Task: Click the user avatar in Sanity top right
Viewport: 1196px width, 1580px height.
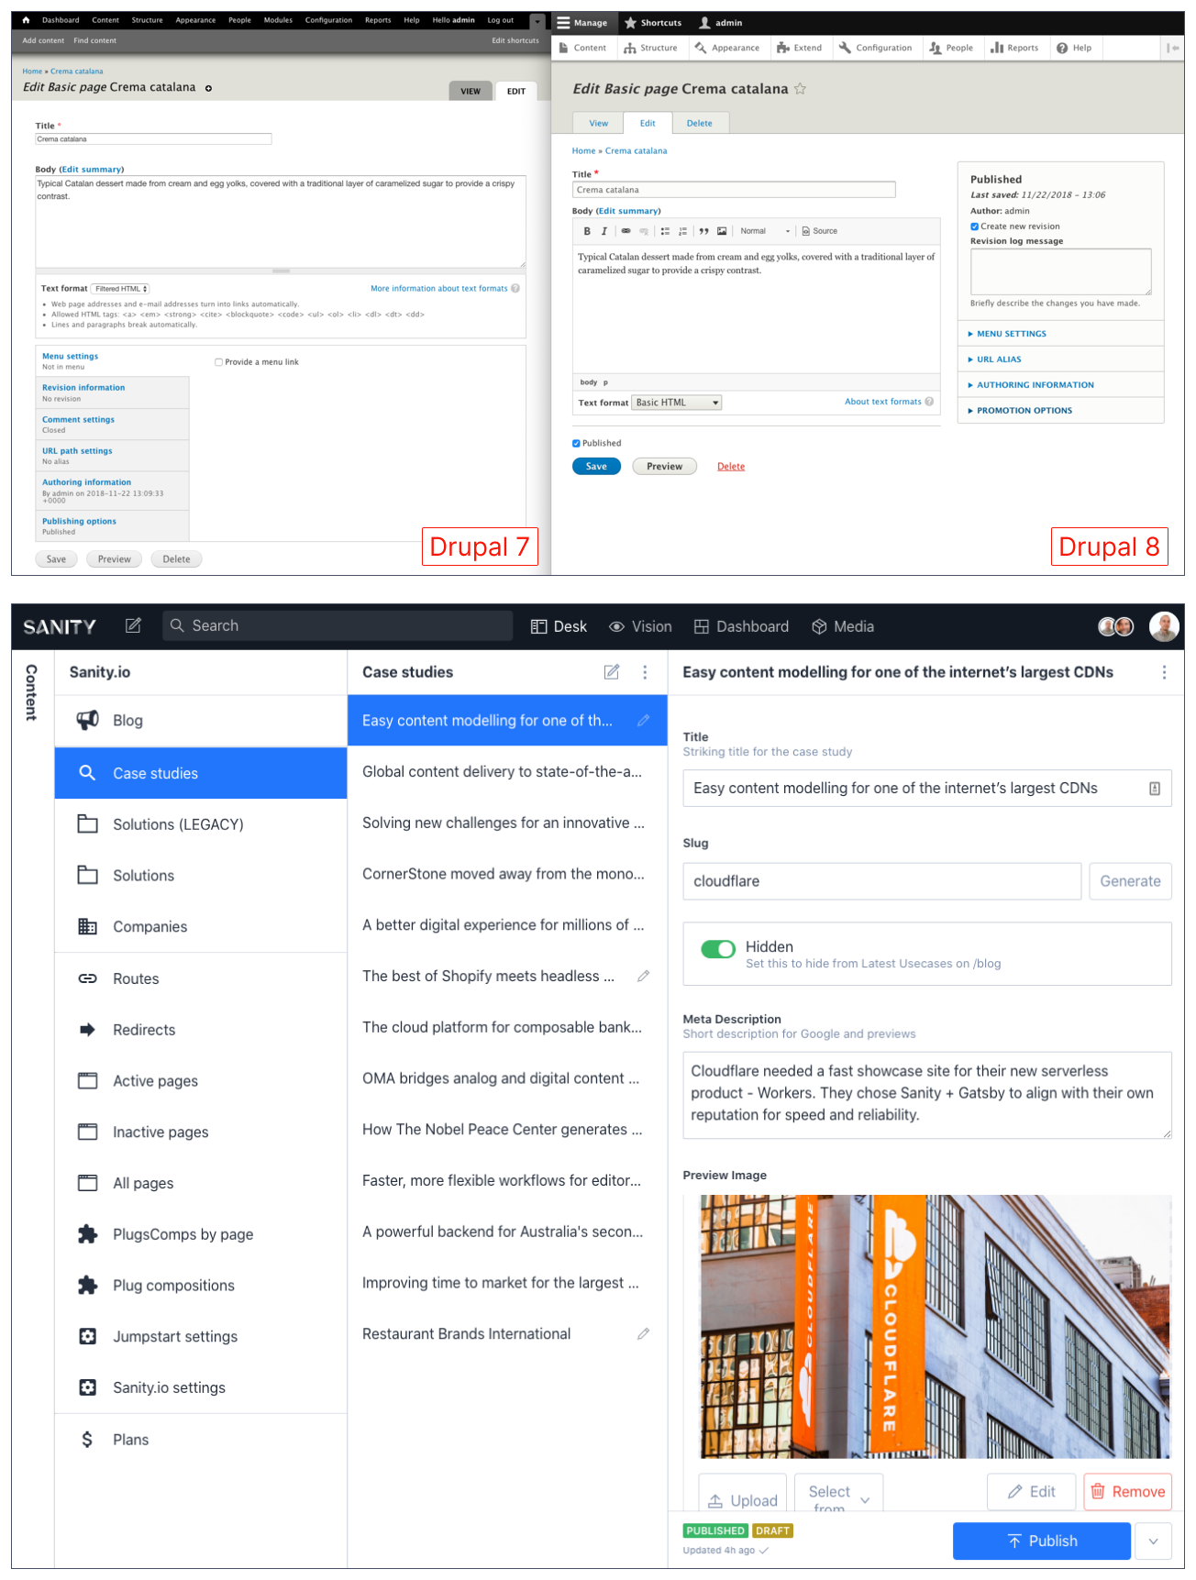Action: coord(1164,626)
